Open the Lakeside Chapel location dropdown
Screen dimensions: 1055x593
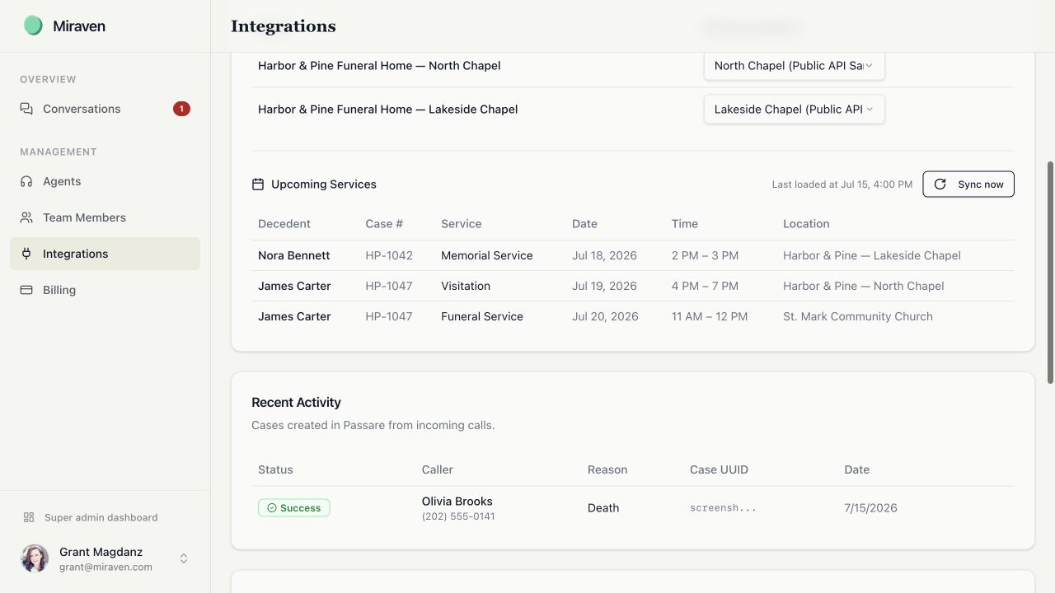tap(794, 110)
